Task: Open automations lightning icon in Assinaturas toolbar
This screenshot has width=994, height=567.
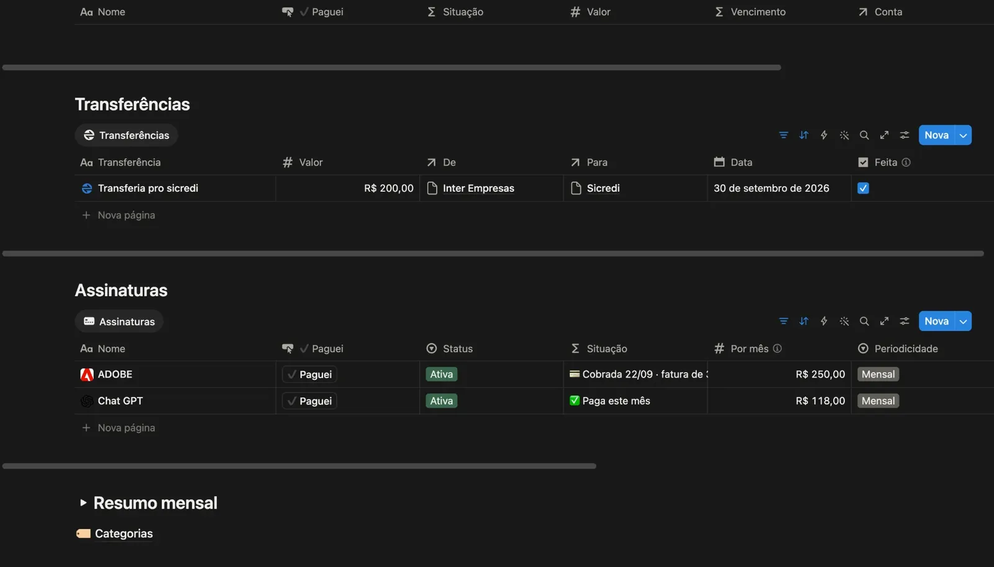Action: [x=824, y=321]
